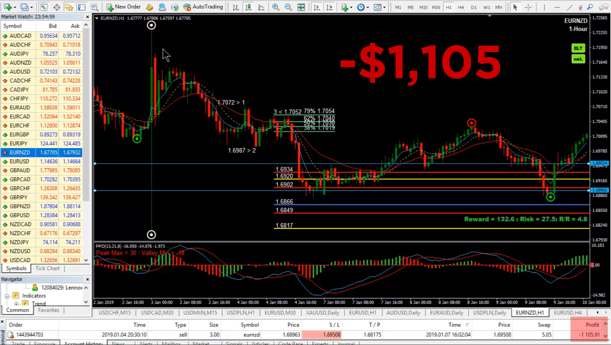
Task: Switch chart to bar chart style
Action: [236, 7]
